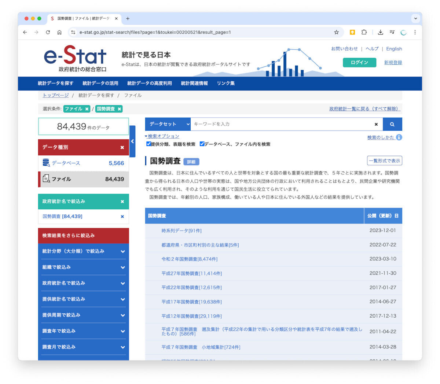440x384 pixels.
Task: Open the データセット dropdown
Action: (x=168, y=124)
